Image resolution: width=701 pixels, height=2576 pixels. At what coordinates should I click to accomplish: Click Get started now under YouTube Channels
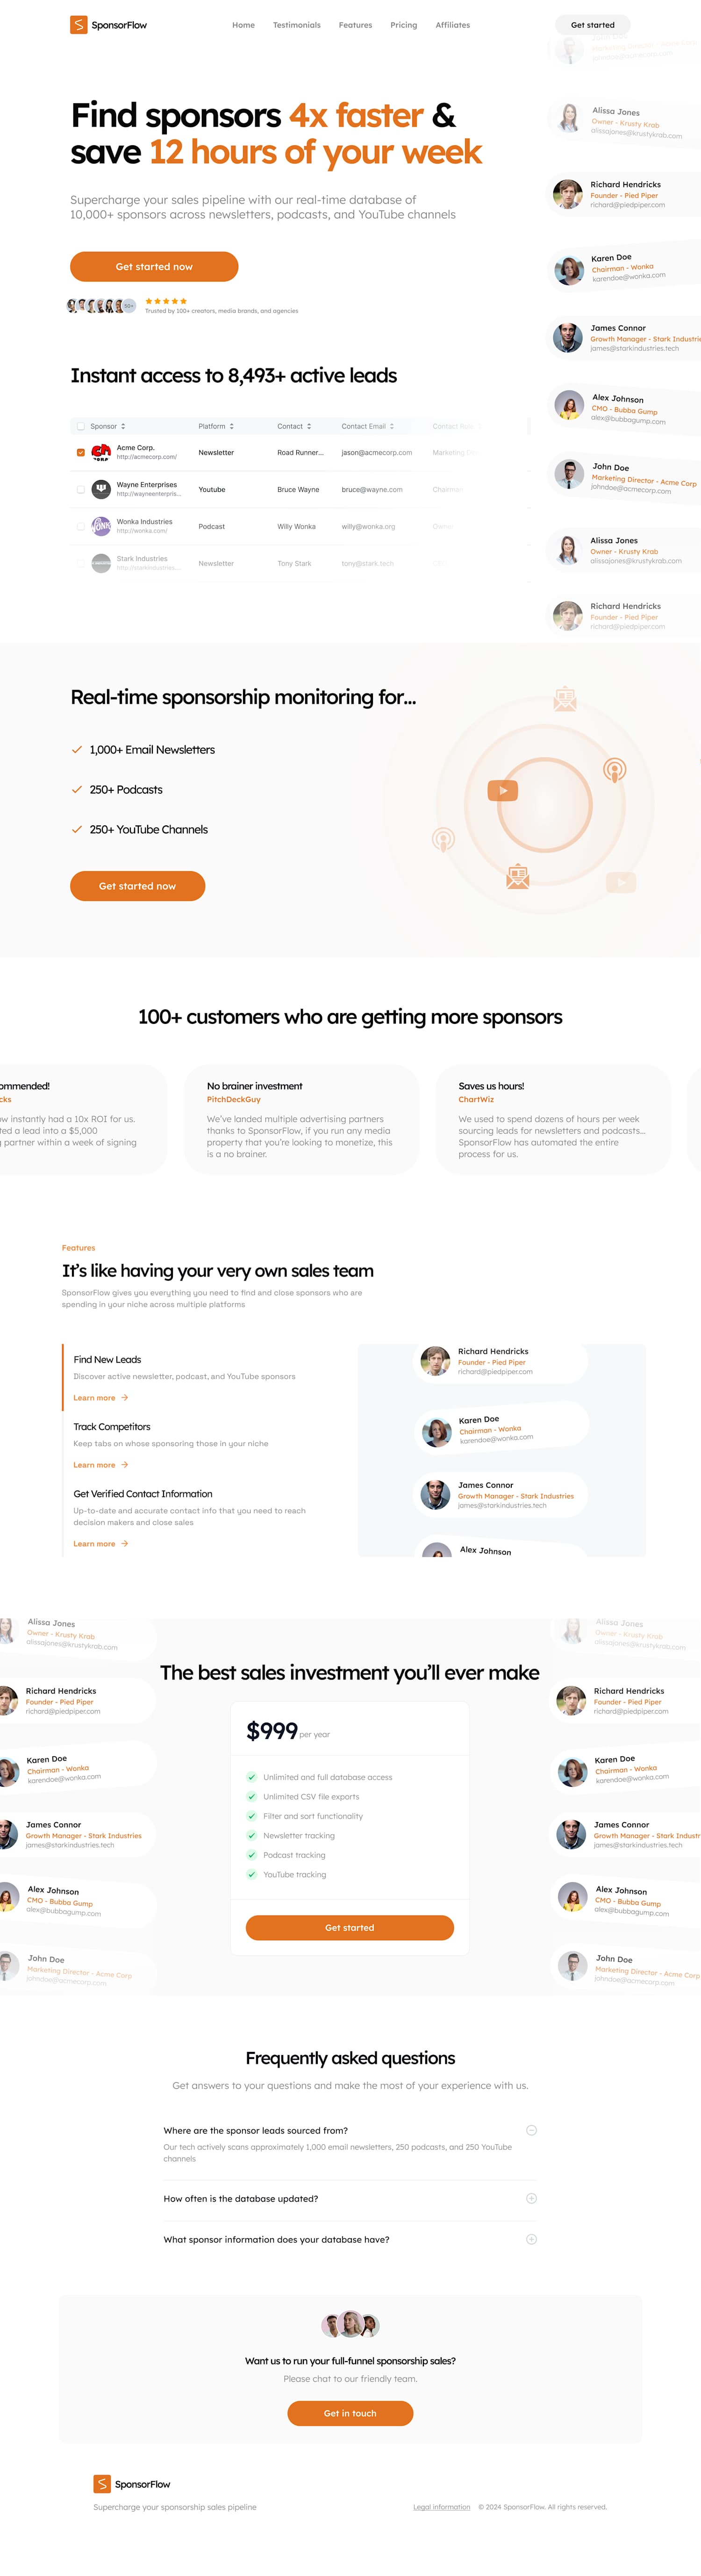[x=137, y=886]
